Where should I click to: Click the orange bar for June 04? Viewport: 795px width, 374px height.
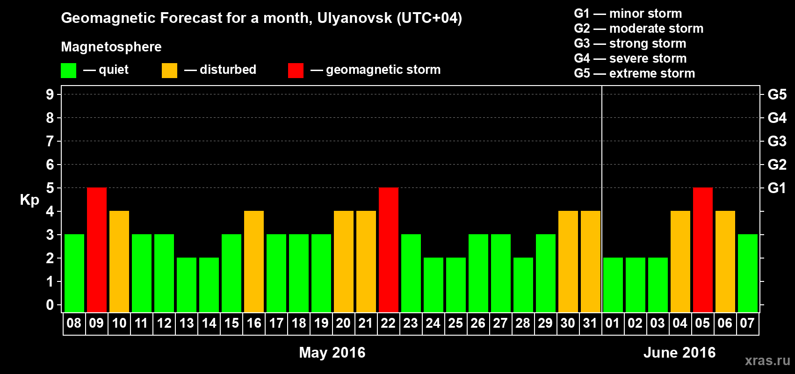tap(680, 261)
